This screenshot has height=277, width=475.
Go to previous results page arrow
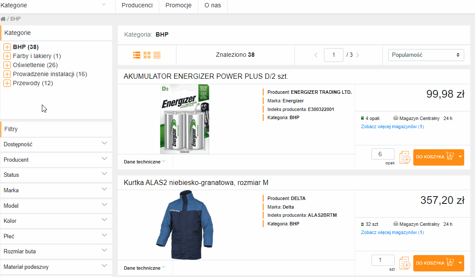coord(316,55)
